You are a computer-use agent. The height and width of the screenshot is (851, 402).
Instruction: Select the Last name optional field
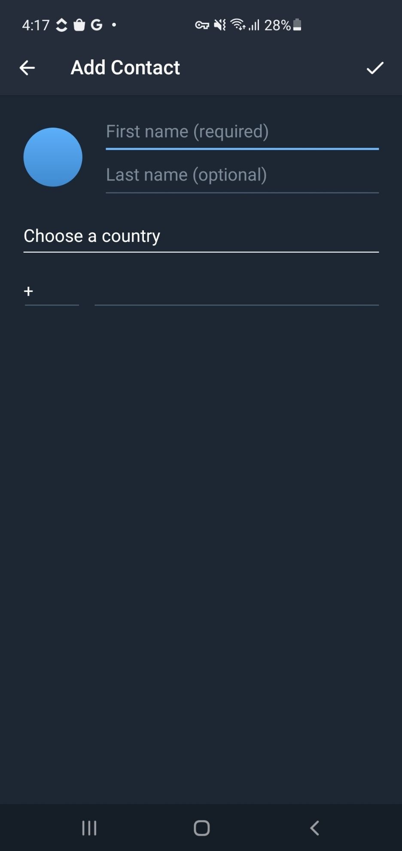[242, 174]
